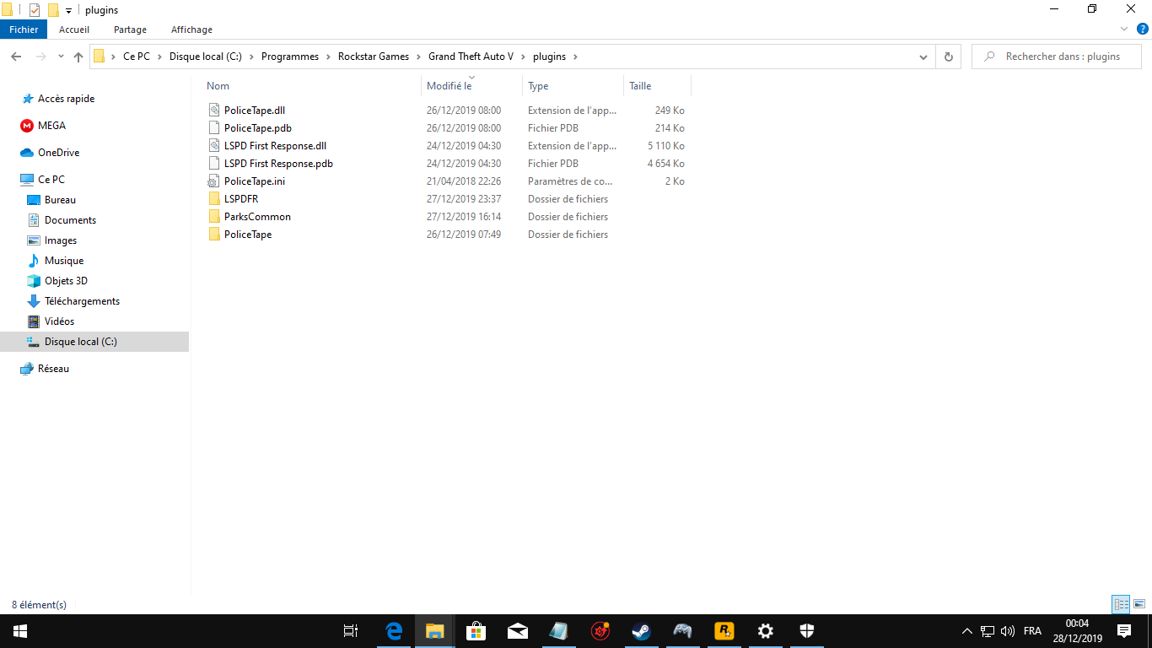Launch Steam from the taskbar

click(x=642, y=631)
